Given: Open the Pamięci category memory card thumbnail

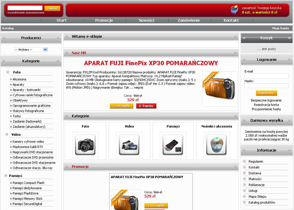Looking at the screenshot, I should (x=173, y=145).
